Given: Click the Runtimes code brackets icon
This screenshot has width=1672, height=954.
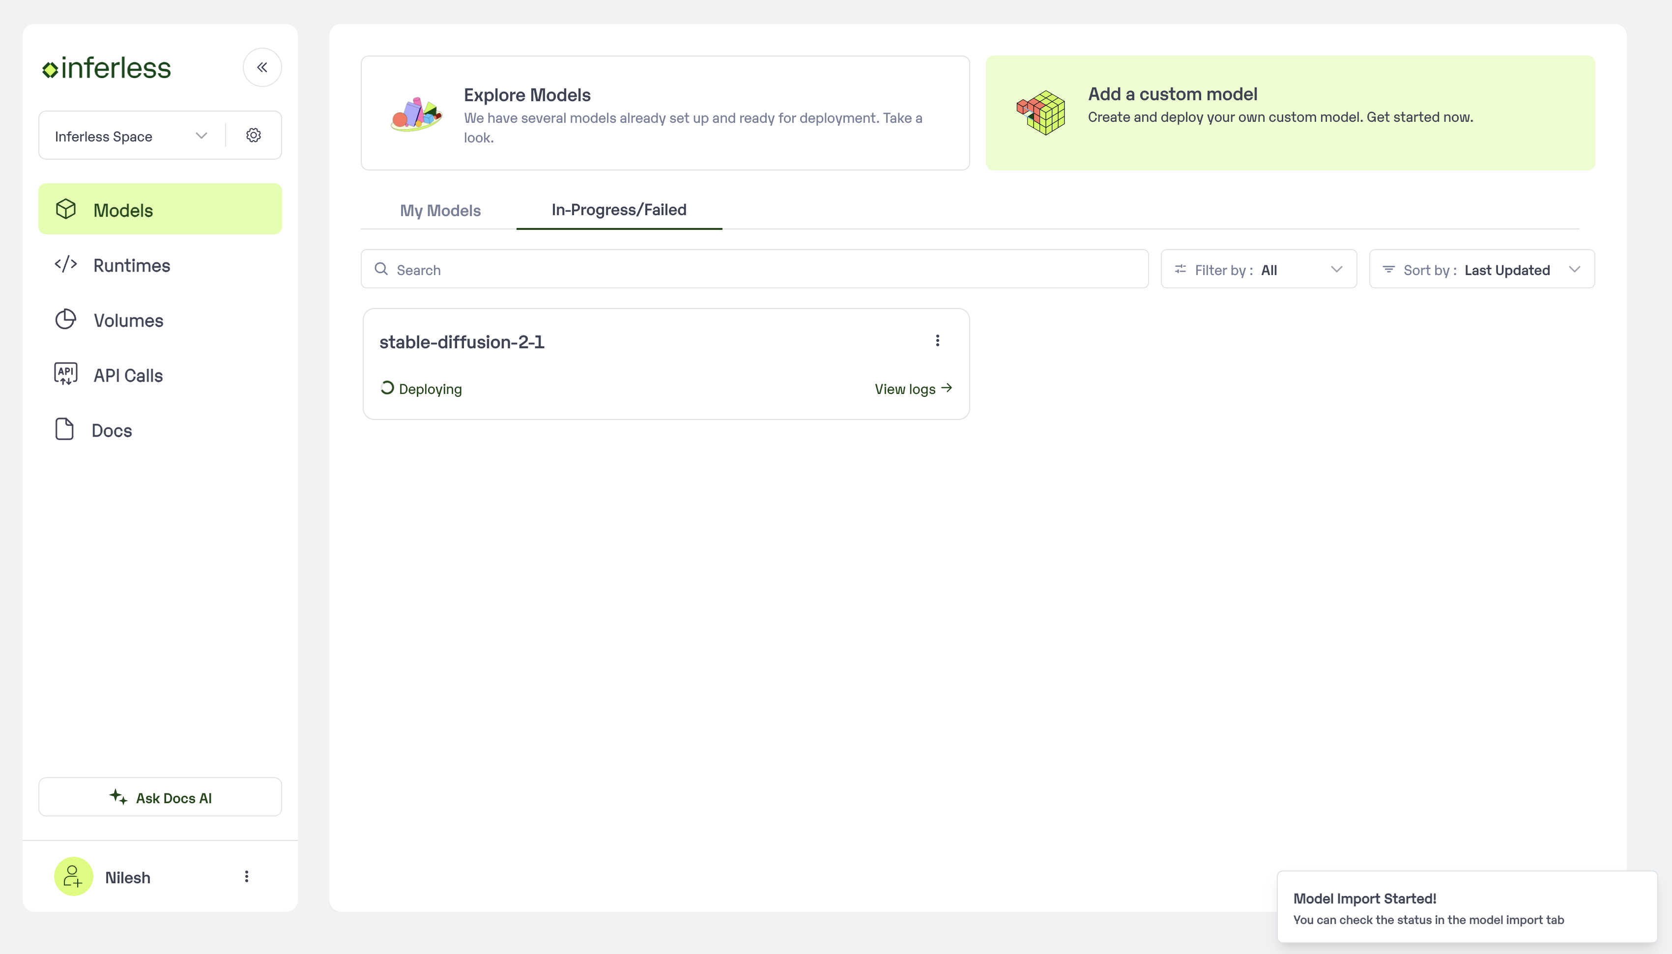Looking at the screenshot, I should point(65,264).
